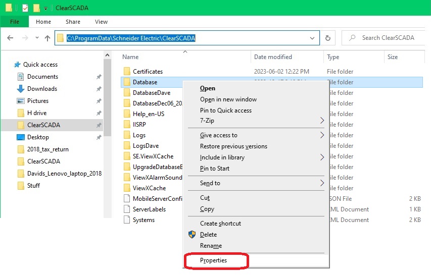Sort by the Size column header
The height and width of the screenshot is (276, 431).
coord(393,57)
